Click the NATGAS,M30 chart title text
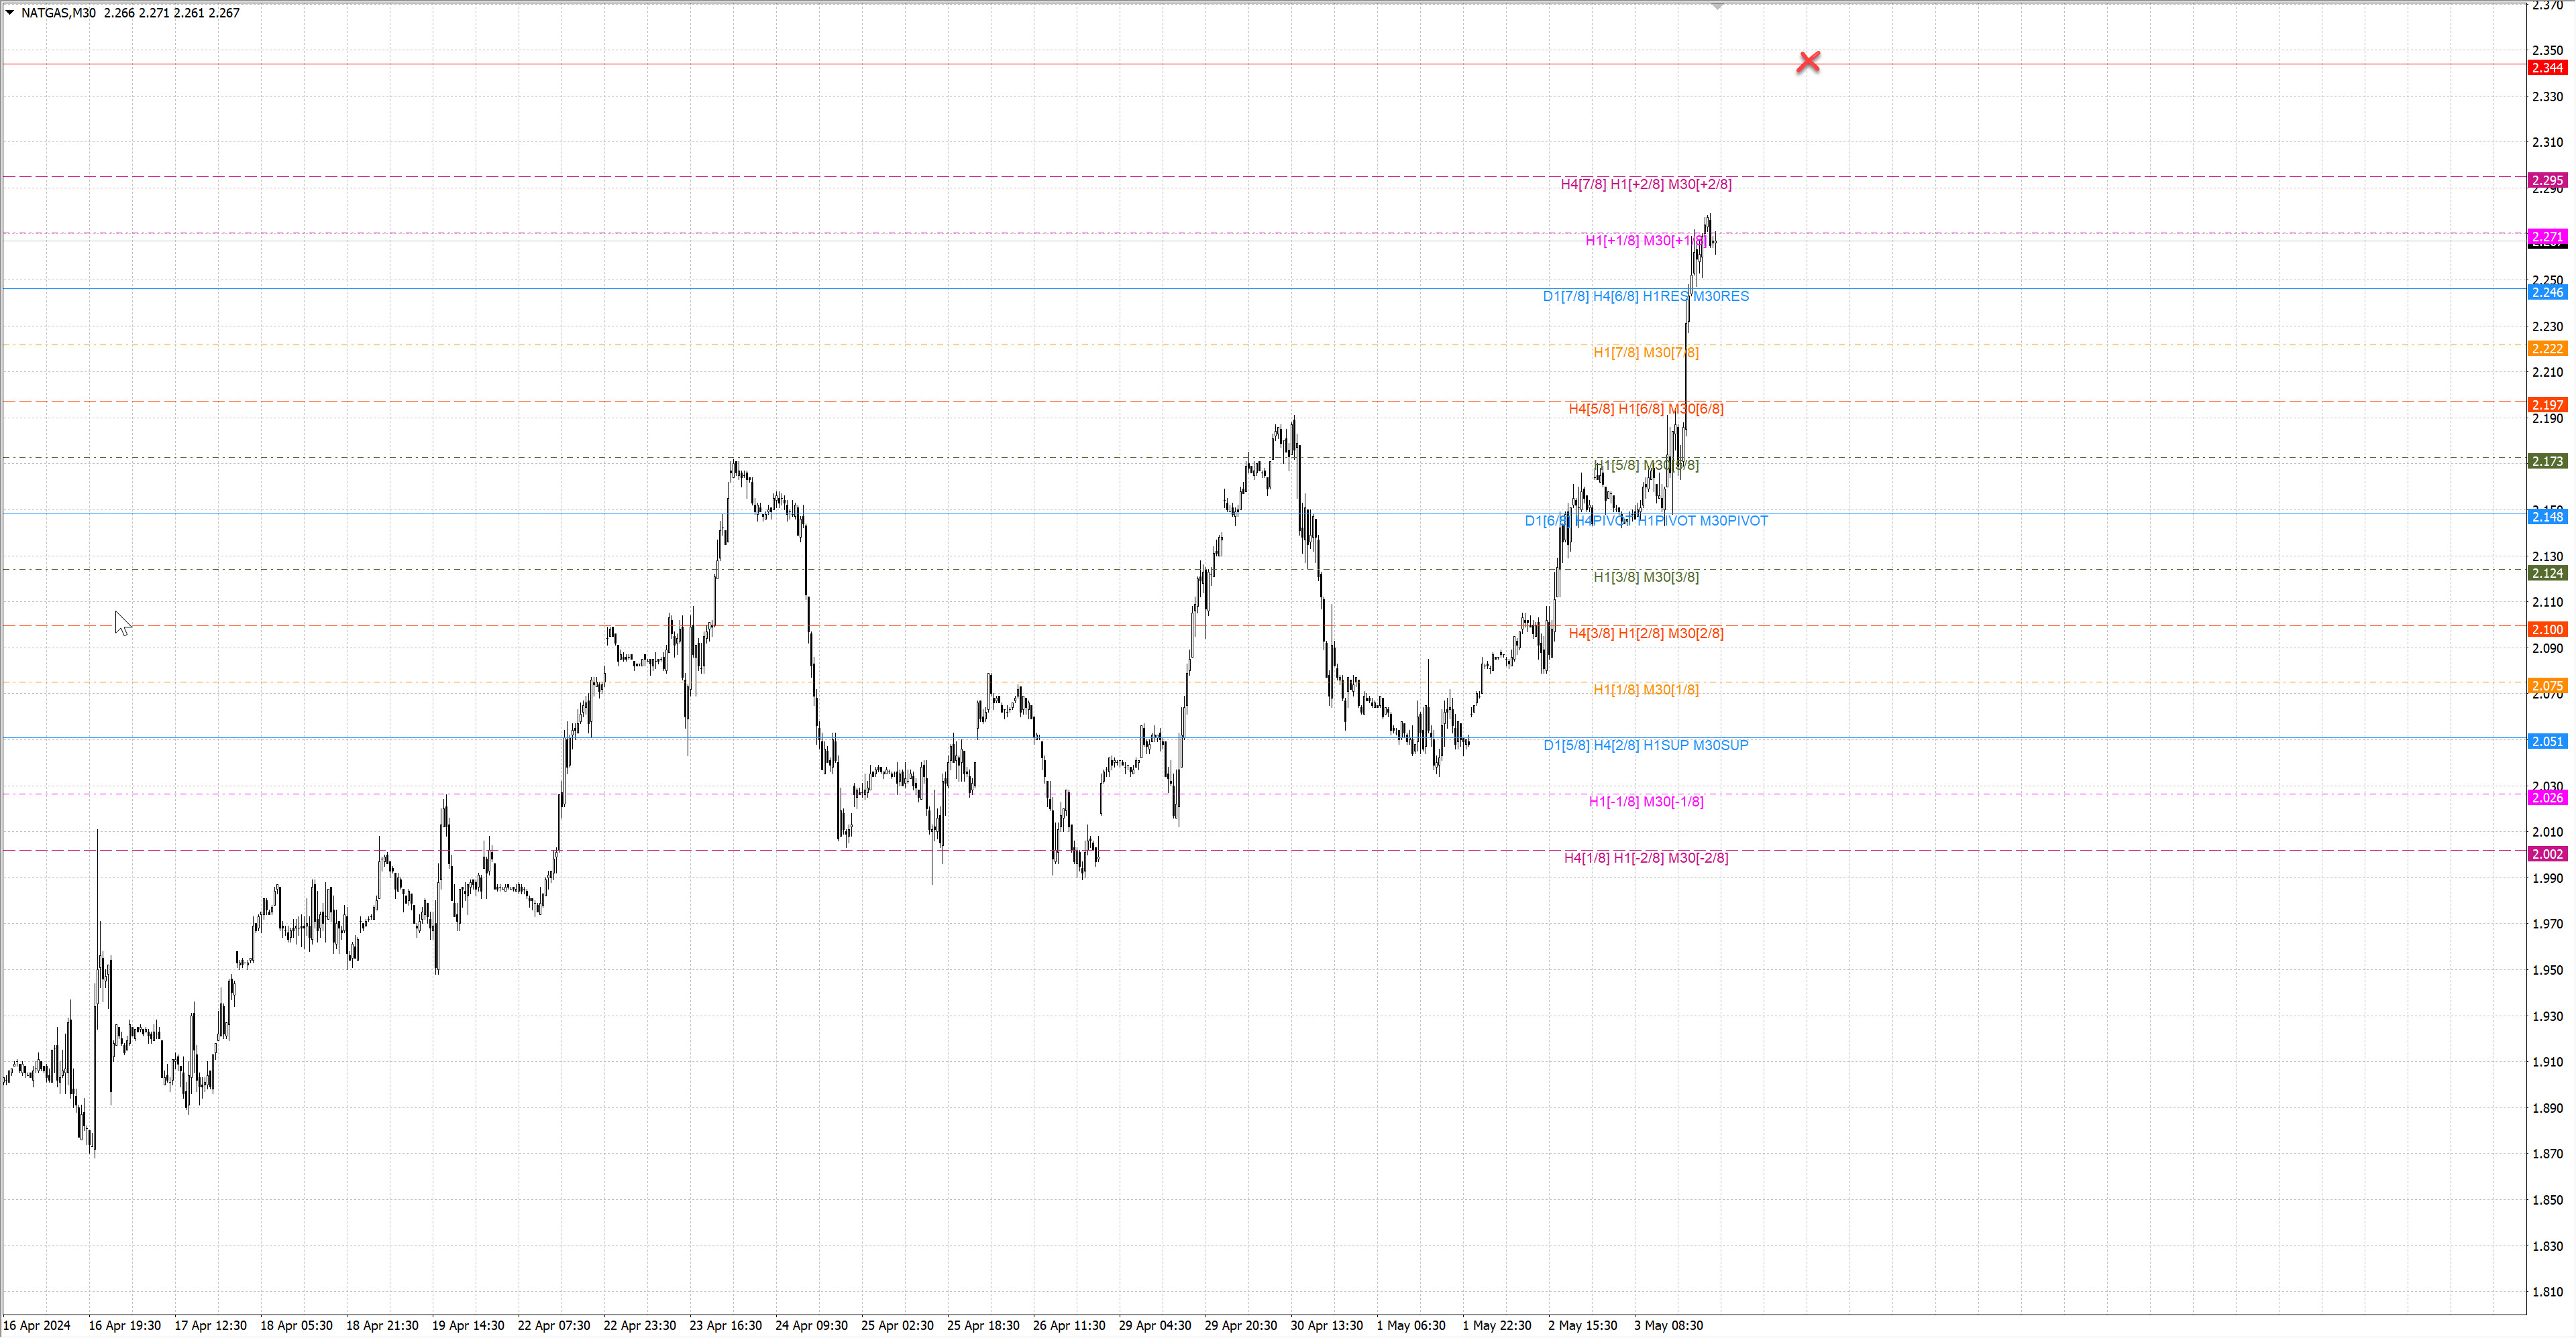 [58, 13]
